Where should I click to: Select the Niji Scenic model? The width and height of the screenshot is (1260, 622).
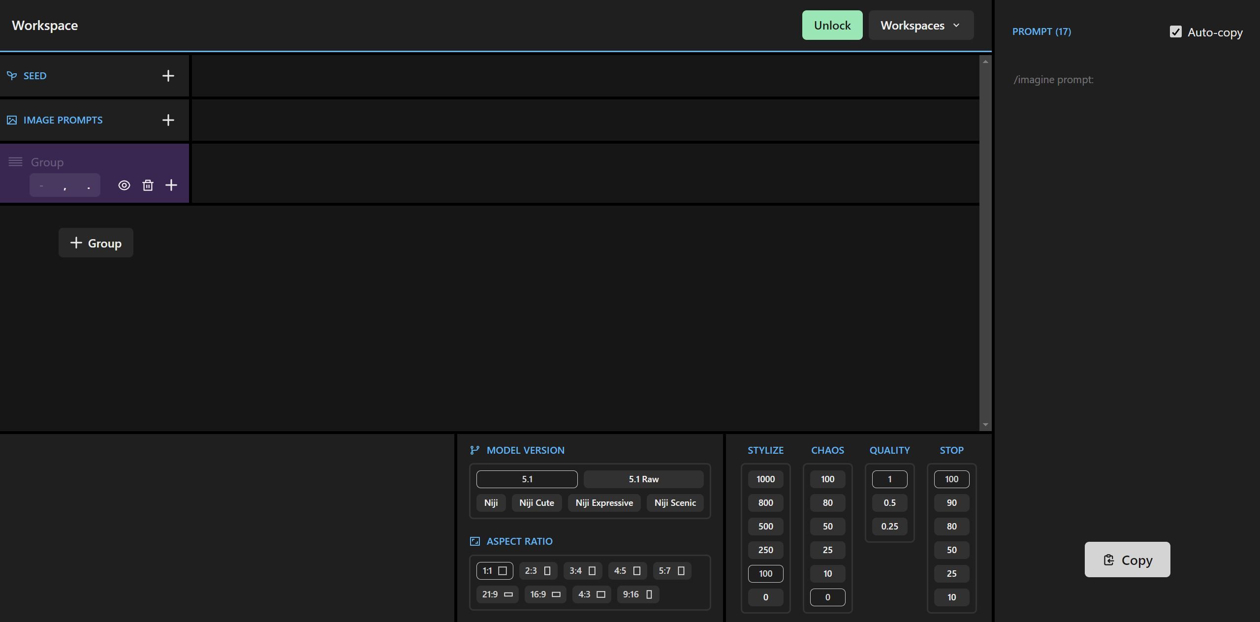point(675,502)
